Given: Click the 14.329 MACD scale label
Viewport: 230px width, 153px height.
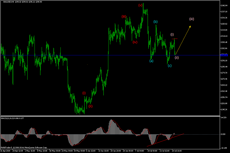Looking at the screenshot, I should [x=223, y=117].
